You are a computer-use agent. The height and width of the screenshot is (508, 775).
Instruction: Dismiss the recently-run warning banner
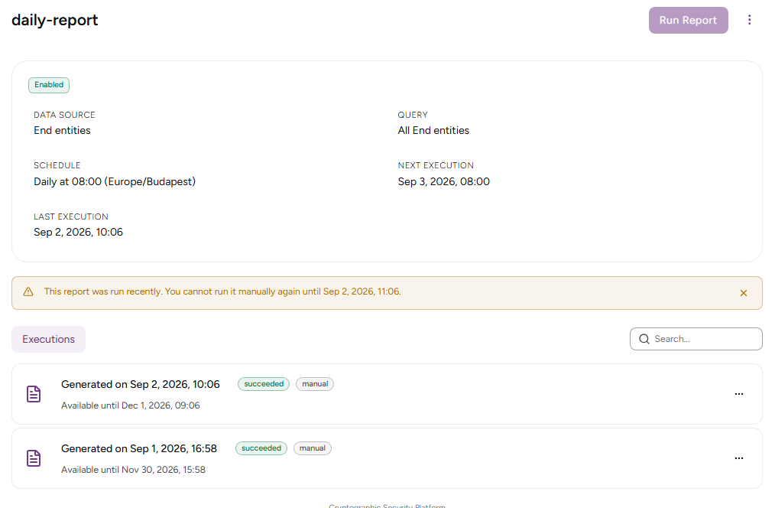(x=744, y=293)
